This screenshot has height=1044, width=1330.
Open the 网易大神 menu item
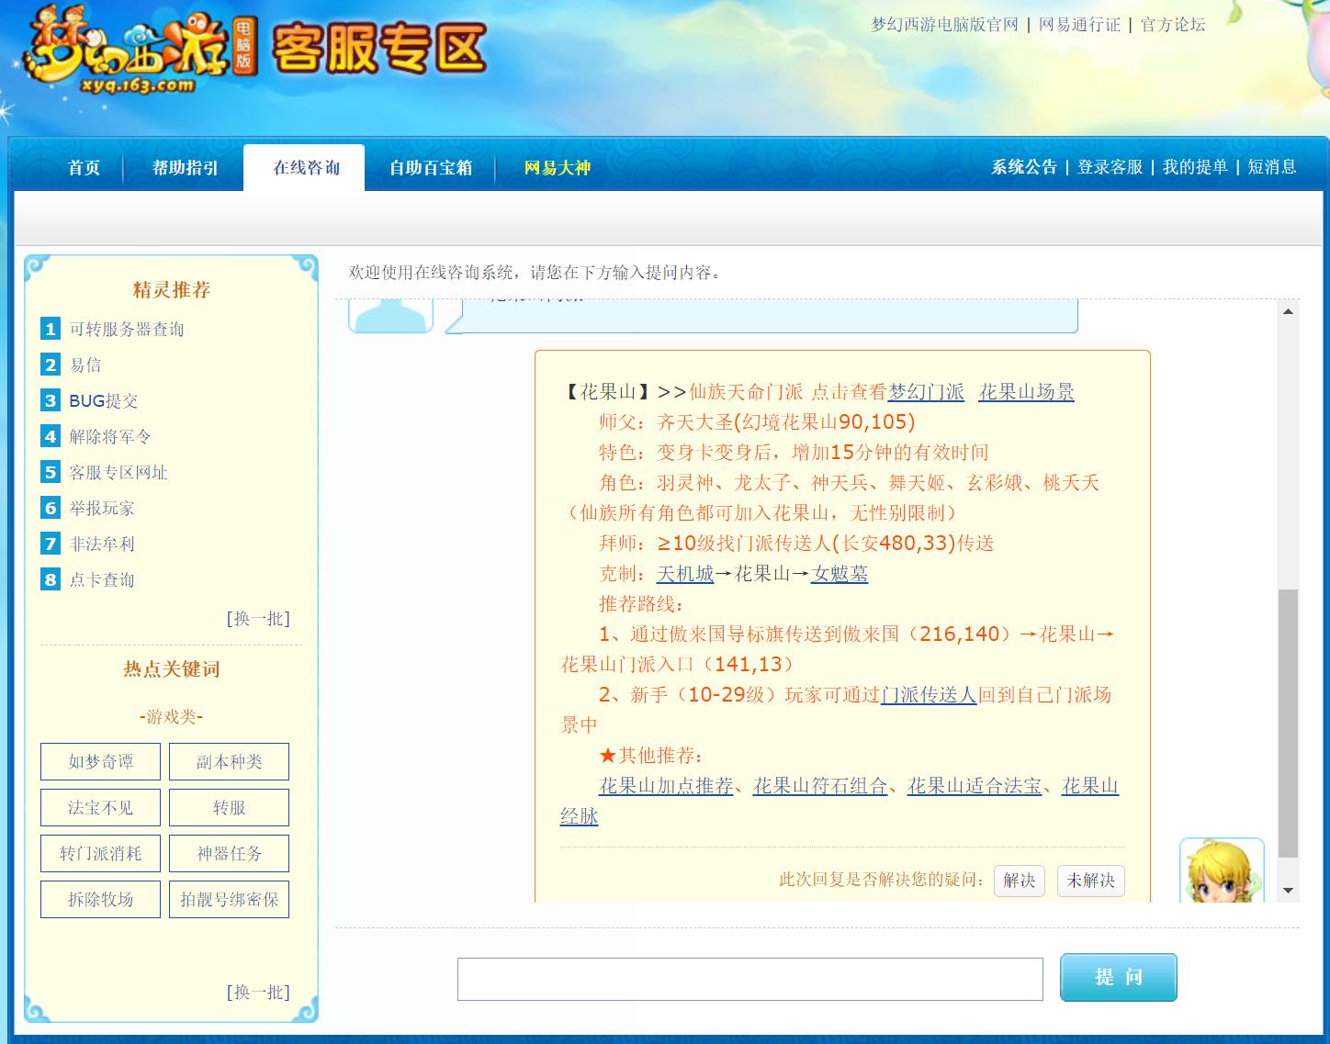pyautogui.click(x=555, y=167)
